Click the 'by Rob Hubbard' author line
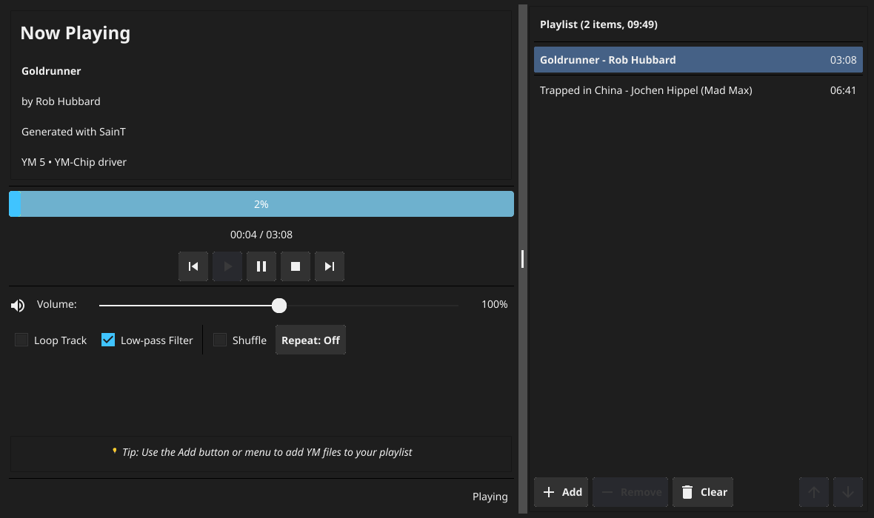The height and width of the screenshot is (518, 874). pos(61,101)
